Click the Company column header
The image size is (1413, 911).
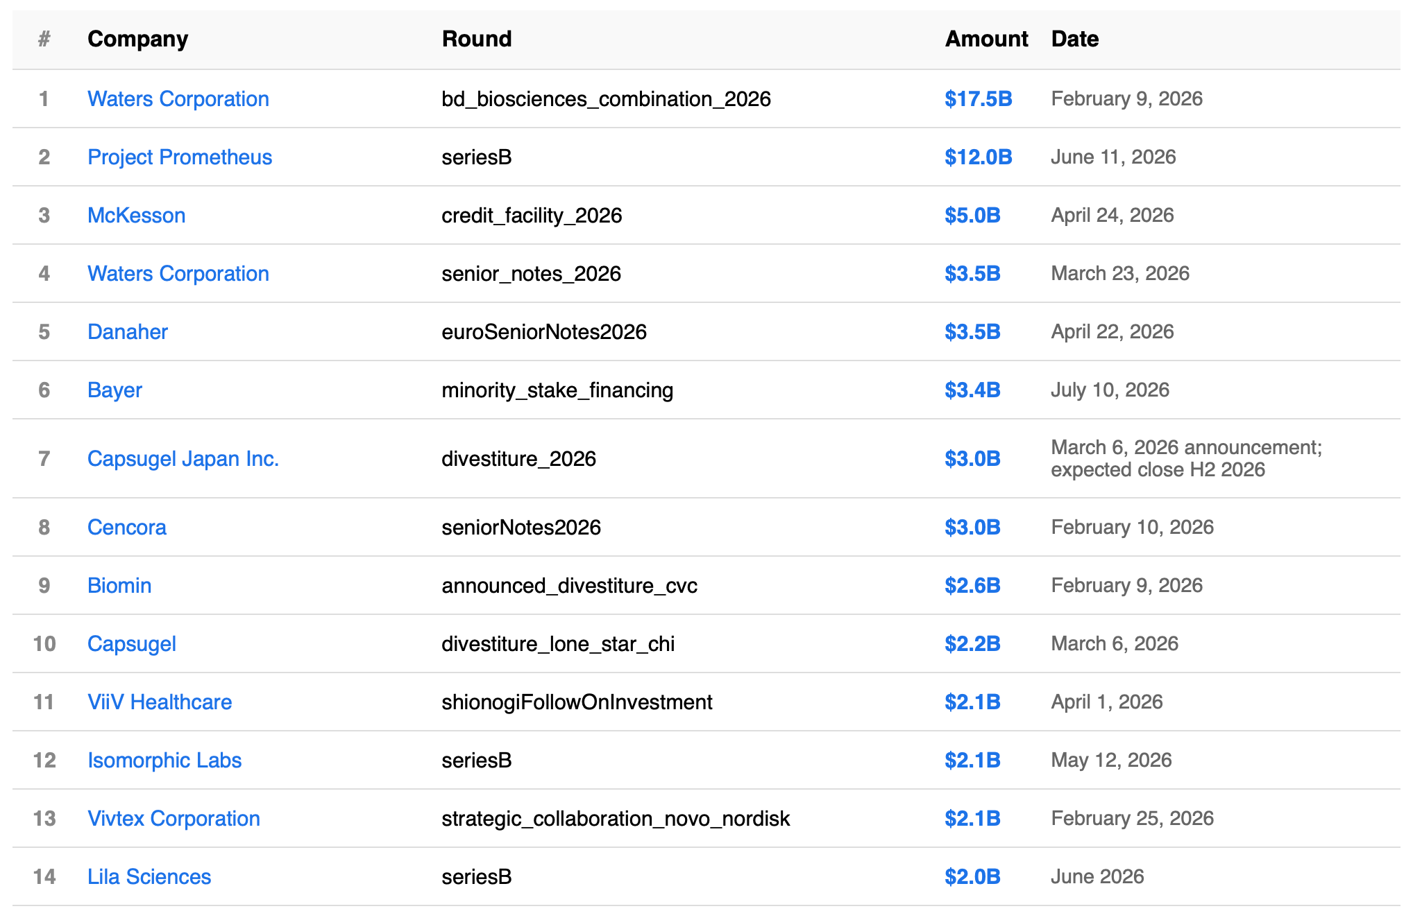(137, 39)
